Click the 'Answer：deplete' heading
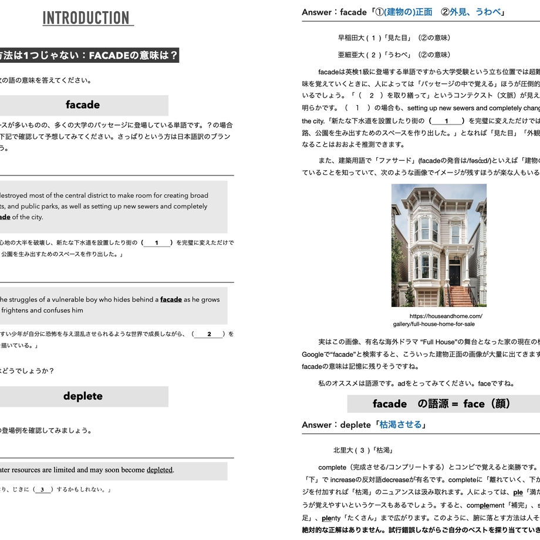 pyautogui.click(x=365, y=424)
